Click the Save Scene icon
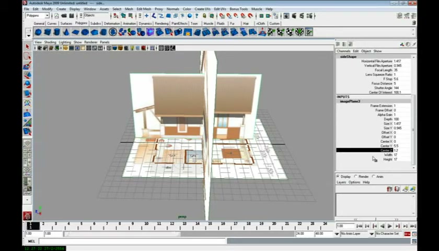This screenshot has width=439, height=251. 72,16
